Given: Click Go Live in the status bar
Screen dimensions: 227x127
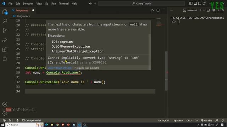Looking at the screenshot, I should point(206,120).
